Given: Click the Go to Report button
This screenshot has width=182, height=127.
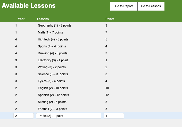Looking at the screenshot, I should [x=124, y=6].
